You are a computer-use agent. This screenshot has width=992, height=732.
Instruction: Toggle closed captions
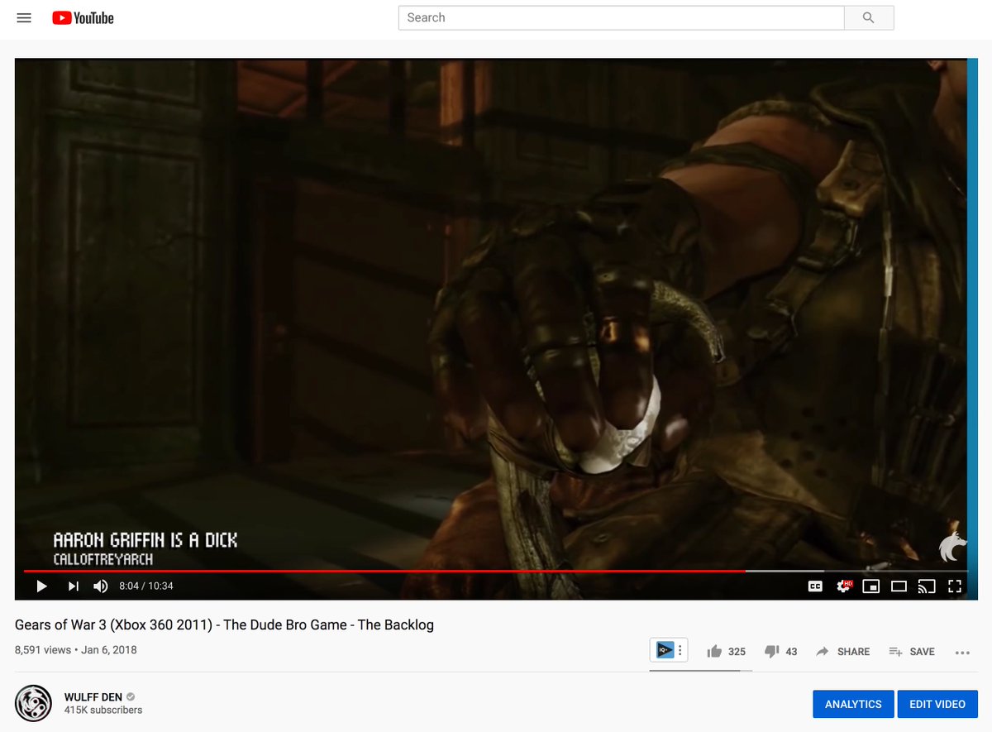tap(815, 586)
